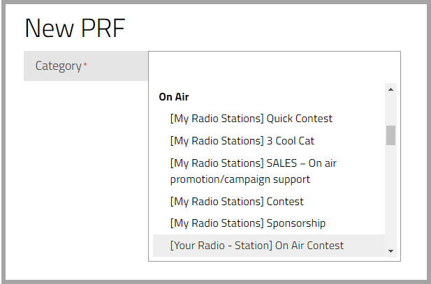Screen dimensions: 431x284
Task: Click the New PRF page heading
Action: point(74,28)
